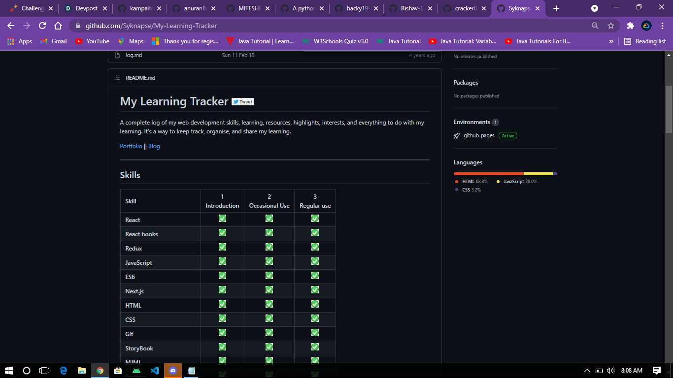Viewport: 673px width, 378px height.
Task: Open the Reading list
Action: click(645, 41)
